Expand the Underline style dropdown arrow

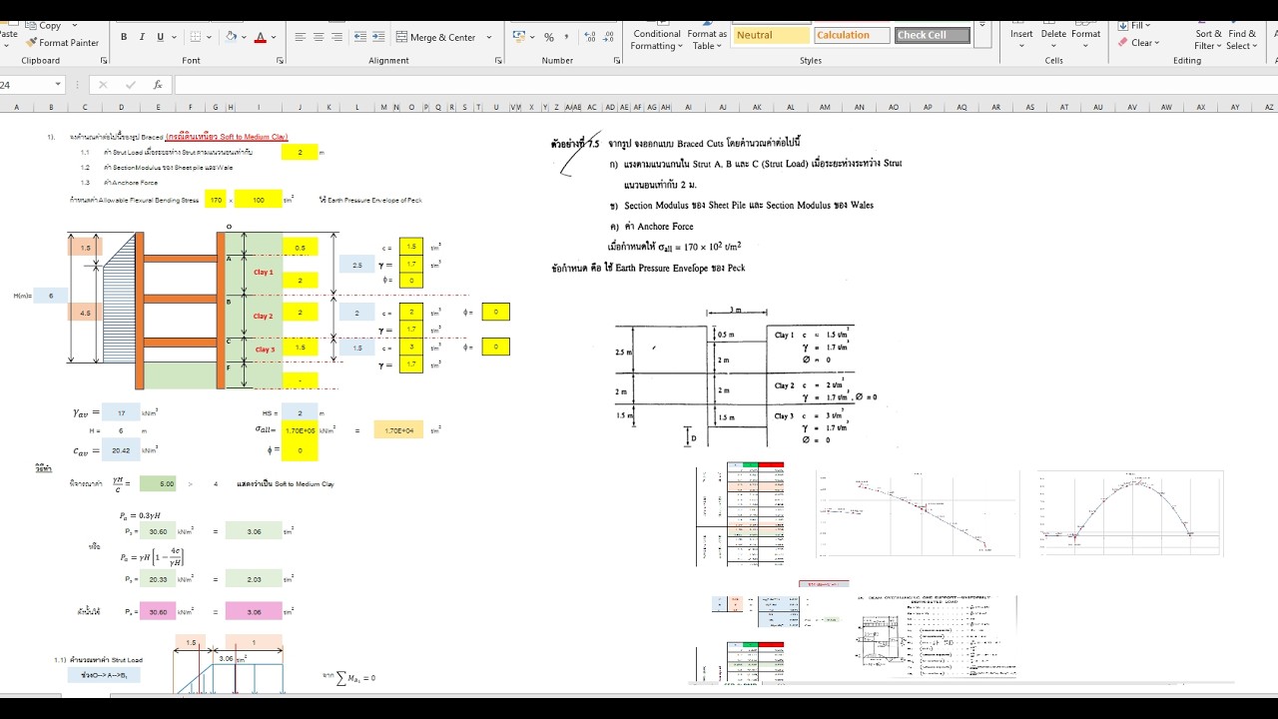pos(174,37)
